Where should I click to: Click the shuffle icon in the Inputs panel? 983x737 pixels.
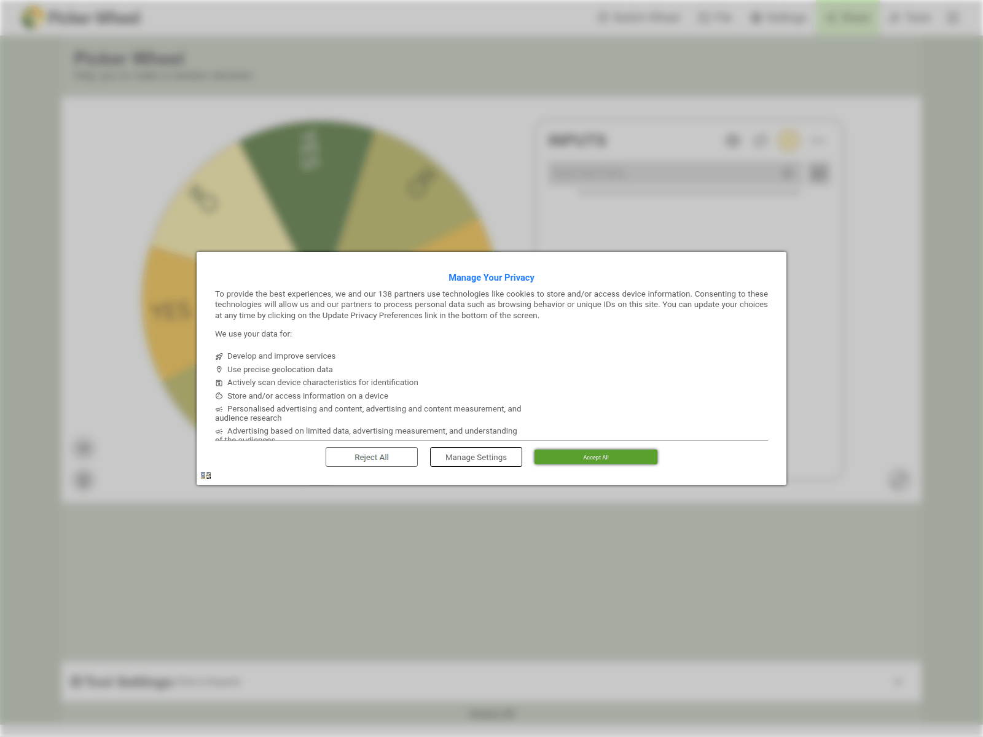coord(761,141)
